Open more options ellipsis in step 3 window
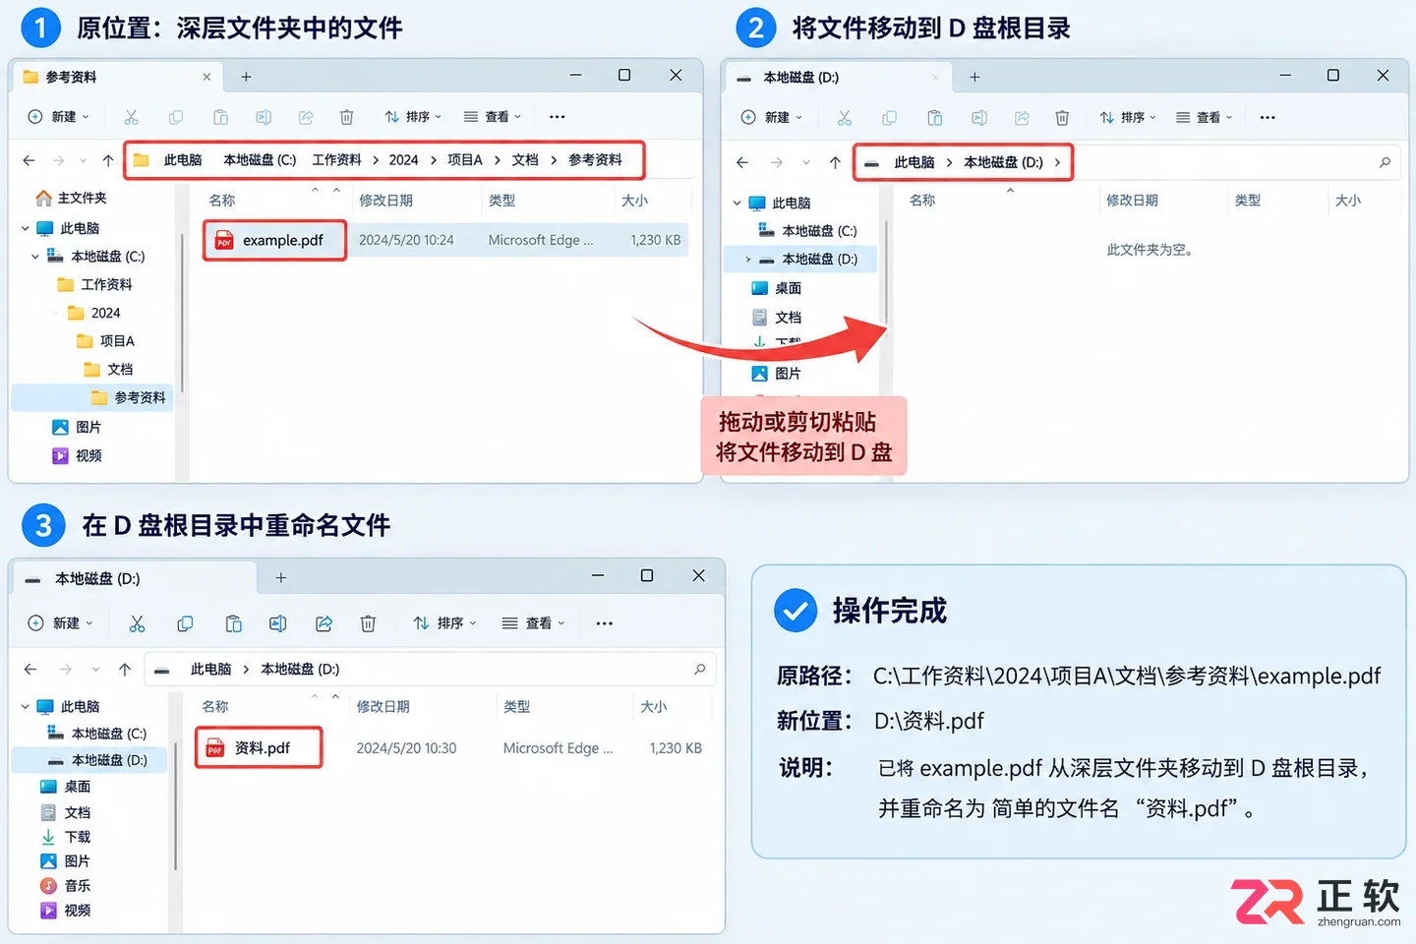 click(605, 623)
